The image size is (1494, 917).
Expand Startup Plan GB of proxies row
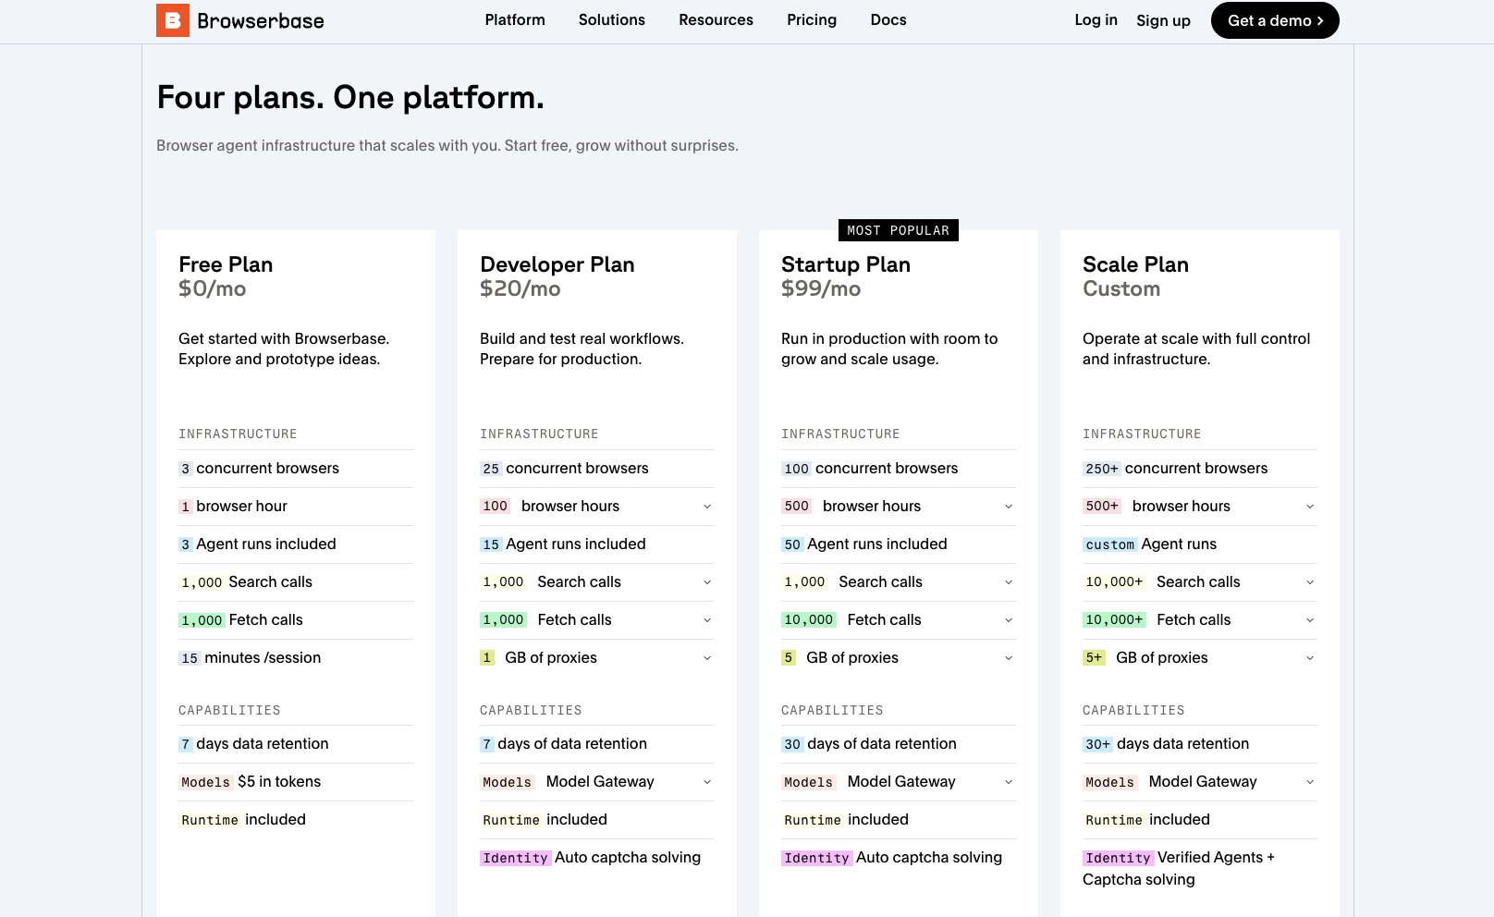(x=899, y=658)
